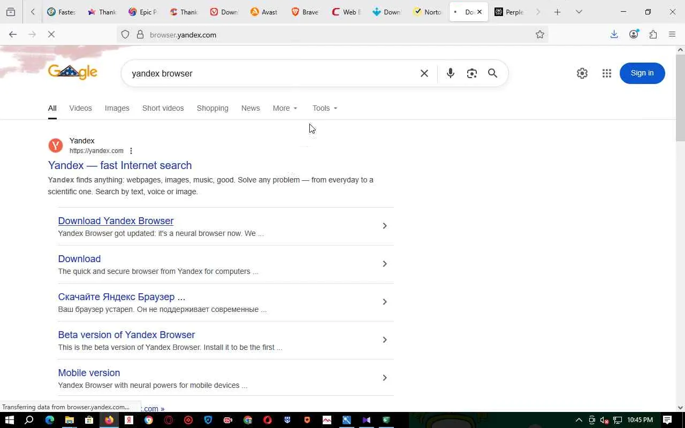Open File Explorer from taskbar
This screenshot has height=428, width=685.
[70, 420]
